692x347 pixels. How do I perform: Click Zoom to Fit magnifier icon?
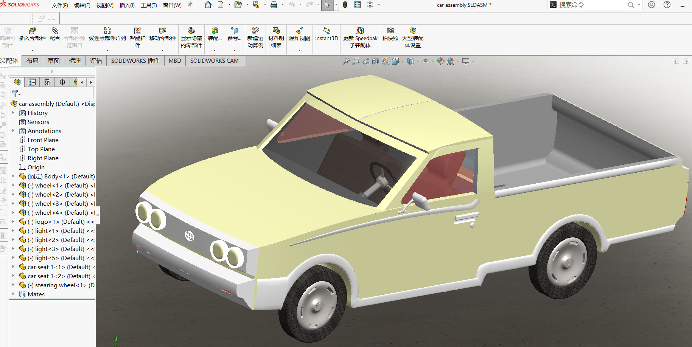[346, 61]
